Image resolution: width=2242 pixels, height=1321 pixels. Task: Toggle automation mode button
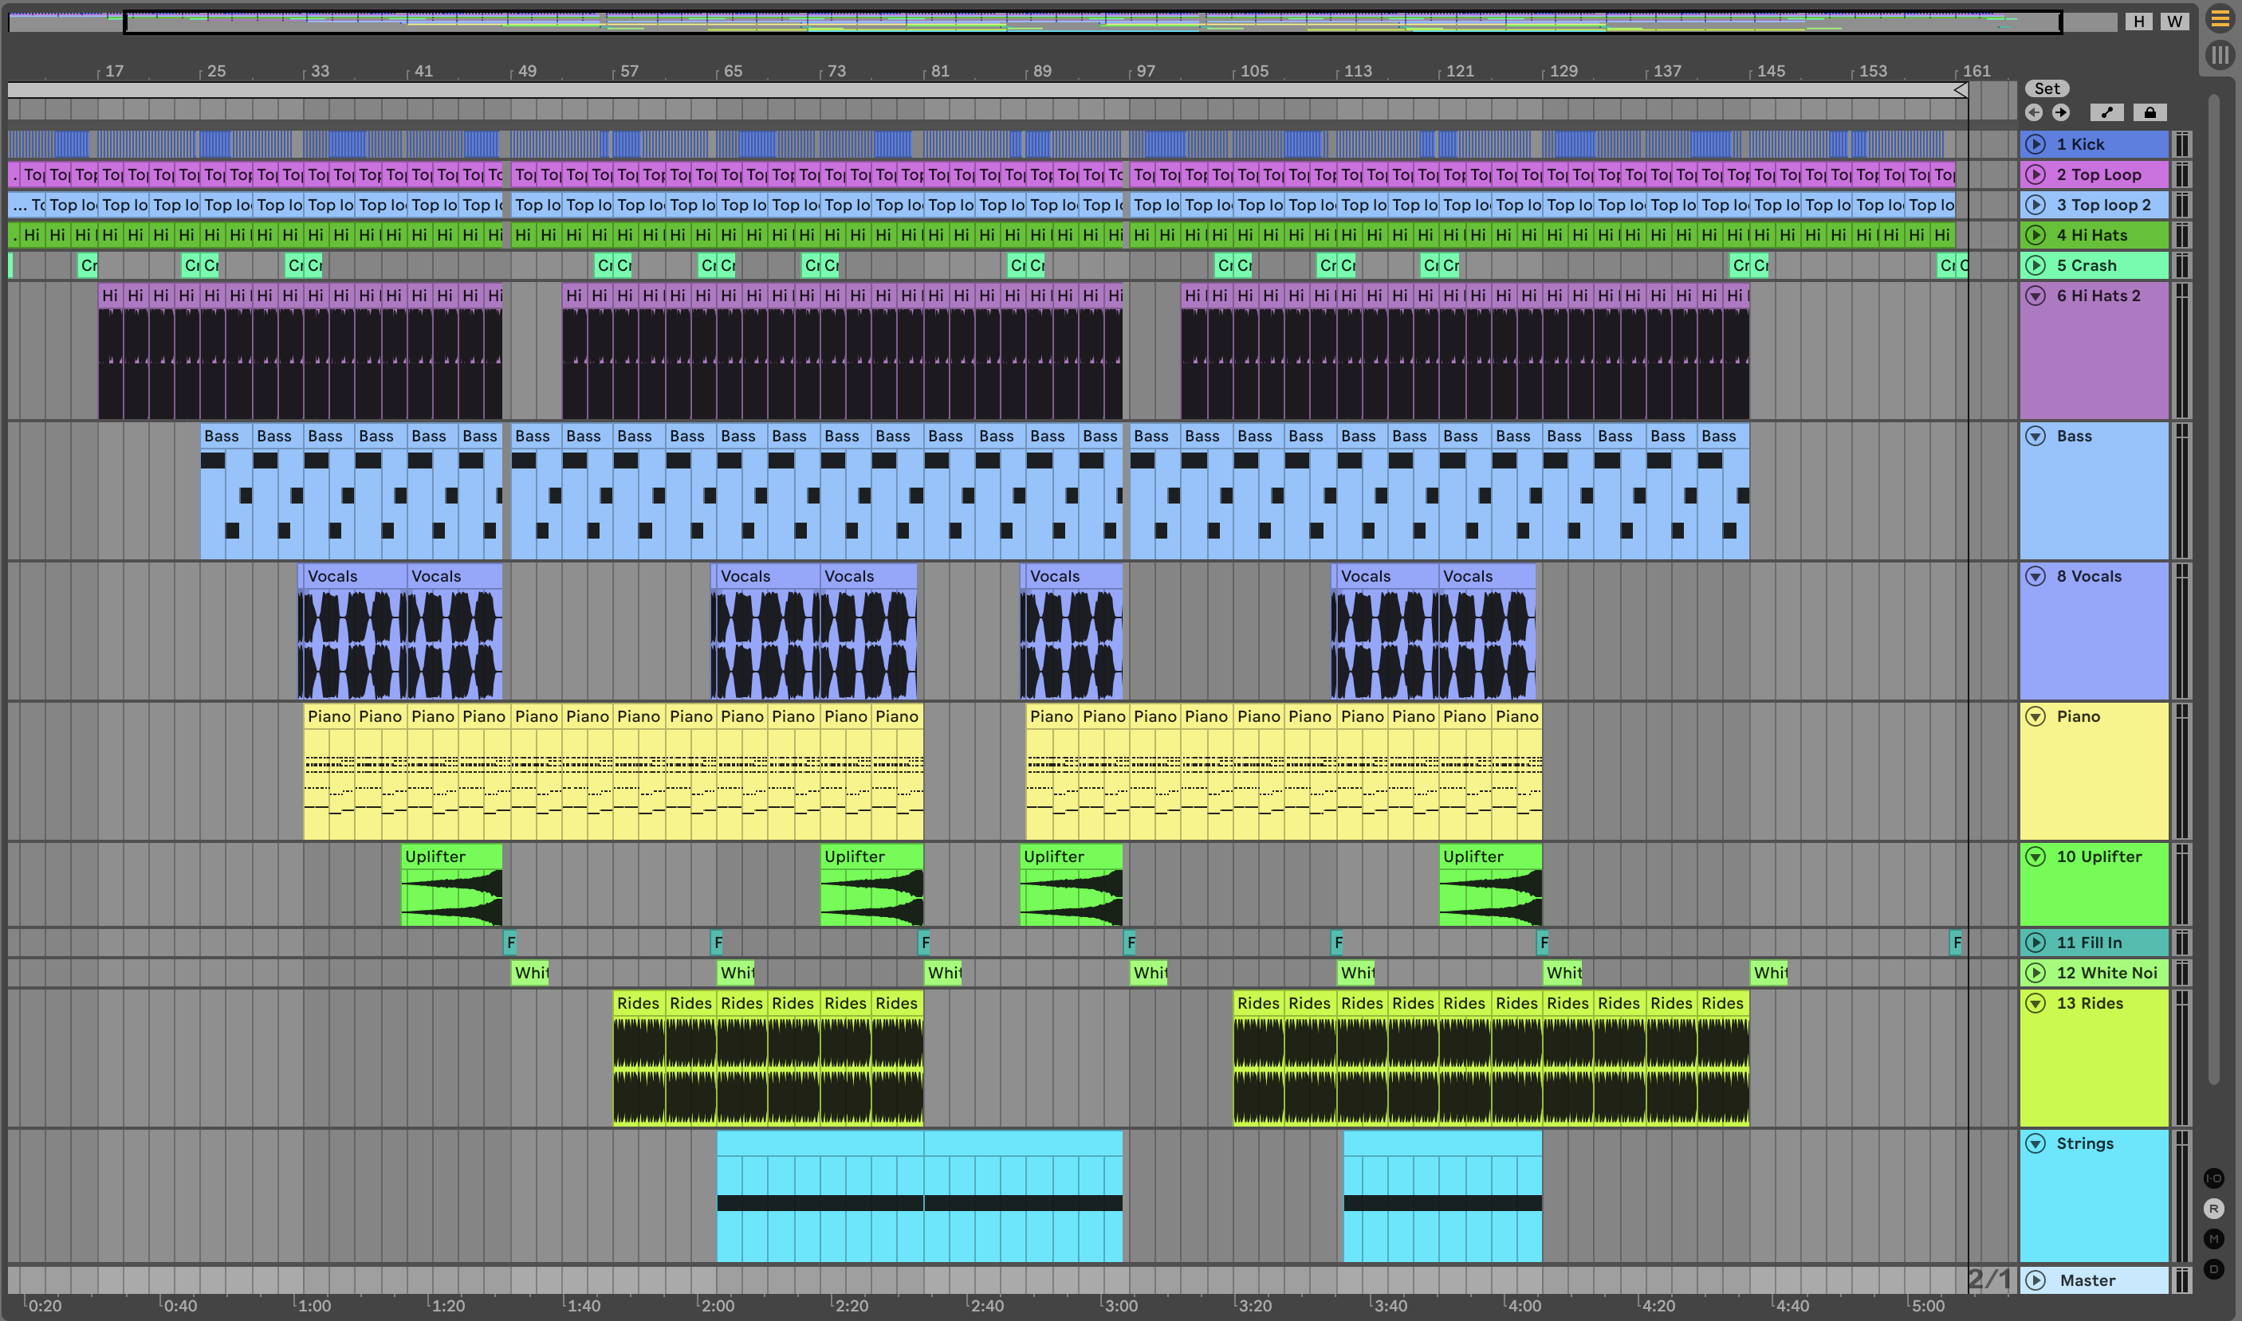(2106, 112)
